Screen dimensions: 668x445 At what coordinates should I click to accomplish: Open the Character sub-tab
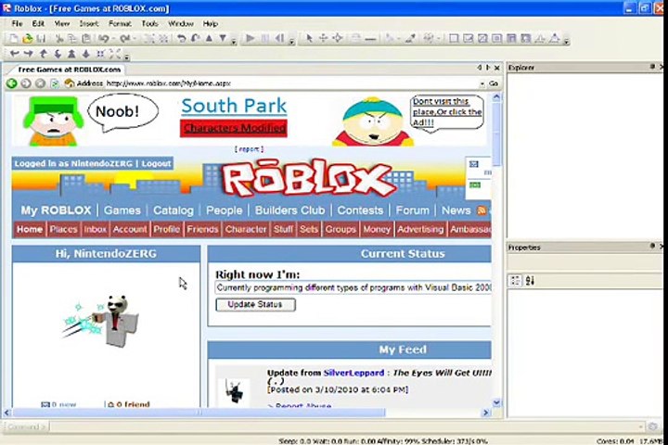click(245, 229)
